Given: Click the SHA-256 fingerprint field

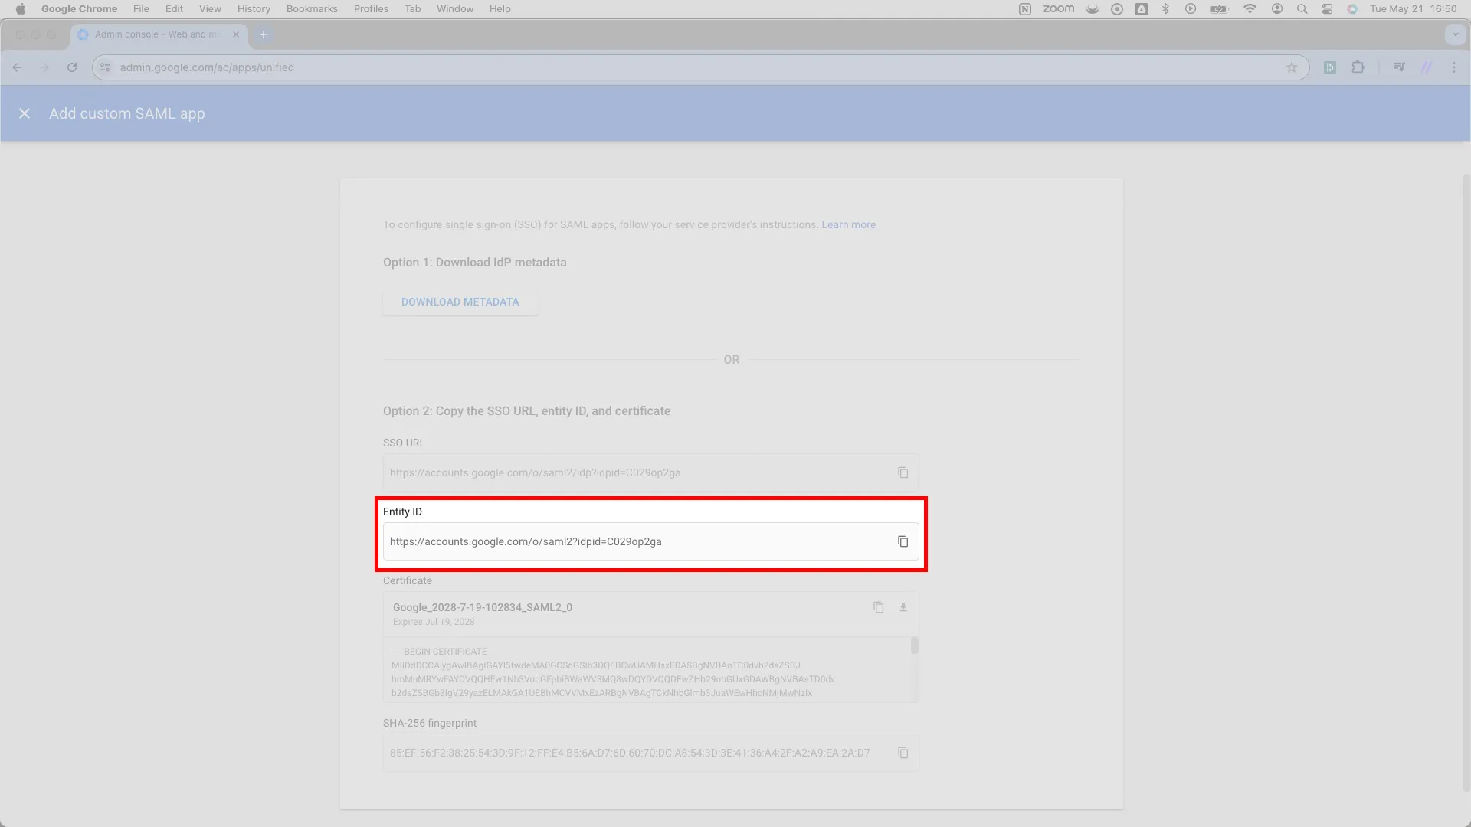Looking at the screenshot, I should pyautogui.click(x=650, y=753).
